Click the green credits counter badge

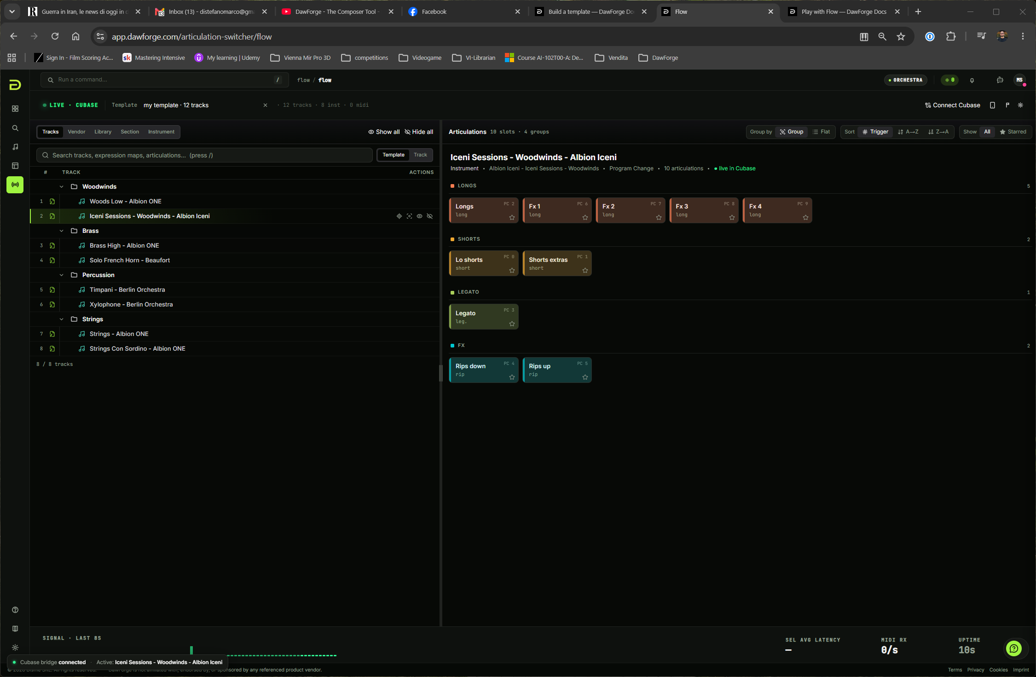coord(950,80)
